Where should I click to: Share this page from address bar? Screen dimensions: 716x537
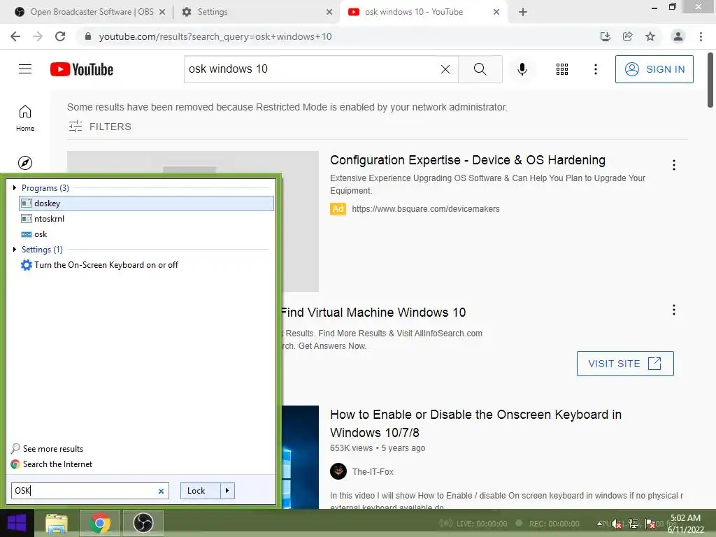(628, 36)
